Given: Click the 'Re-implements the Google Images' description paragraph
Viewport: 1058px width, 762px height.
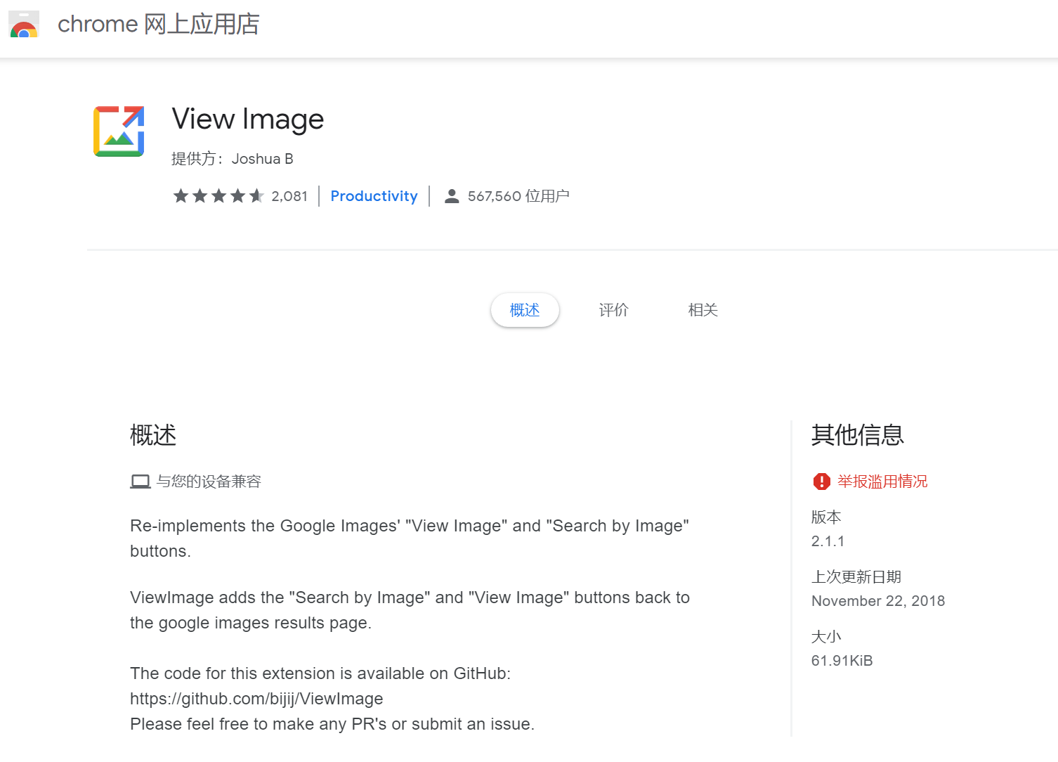Looking at the screenshot, I should 410,538.
